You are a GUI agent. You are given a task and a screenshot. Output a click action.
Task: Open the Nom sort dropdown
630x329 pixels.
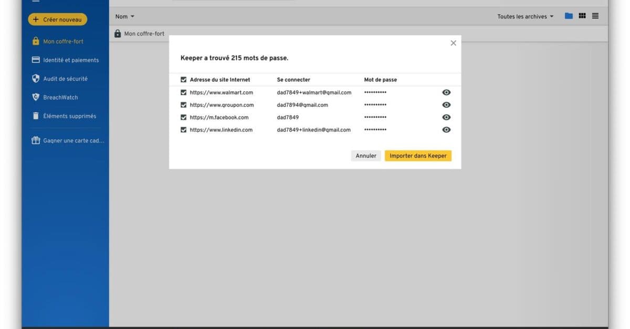tap(125, 17)
